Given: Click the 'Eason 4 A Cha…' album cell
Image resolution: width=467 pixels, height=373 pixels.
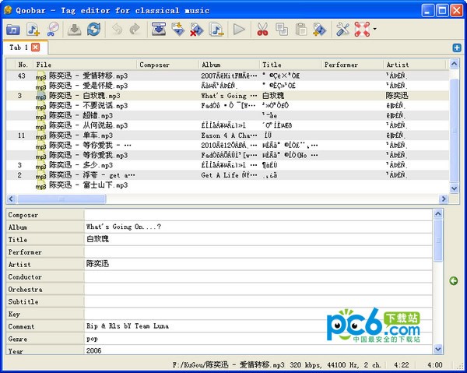Looking at the screenshot, I should point(229,135).
